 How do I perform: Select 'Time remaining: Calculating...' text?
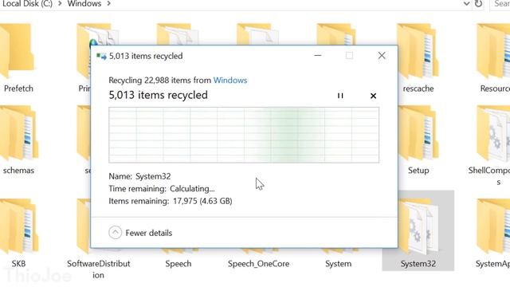[162, 188]
